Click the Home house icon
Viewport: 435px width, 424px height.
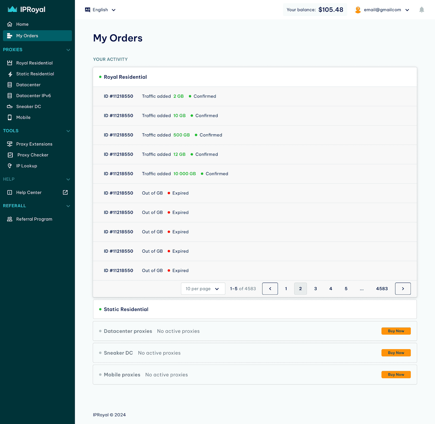tap(10, 24)
